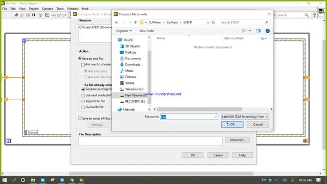Enable 'Ask user to choose file' checkbox
Viewport: 327px width, 184px height.
click(83, 64)
